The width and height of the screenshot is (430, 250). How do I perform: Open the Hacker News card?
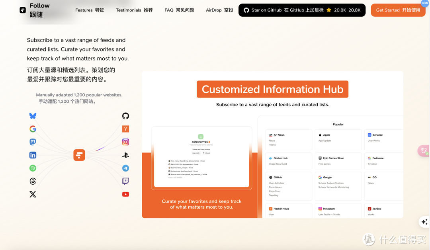click(289, 211)
